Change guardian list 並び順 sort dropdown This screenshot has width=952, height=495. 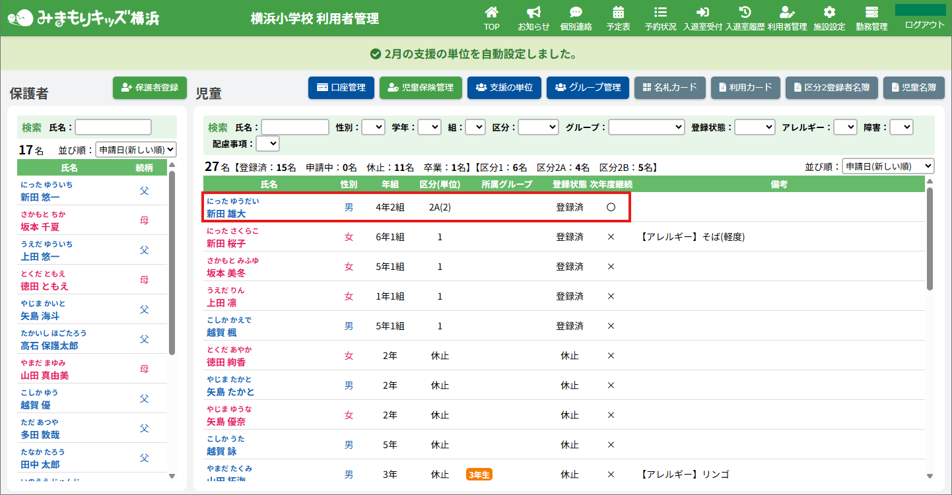pyautogui.click(x=136, y=150)
